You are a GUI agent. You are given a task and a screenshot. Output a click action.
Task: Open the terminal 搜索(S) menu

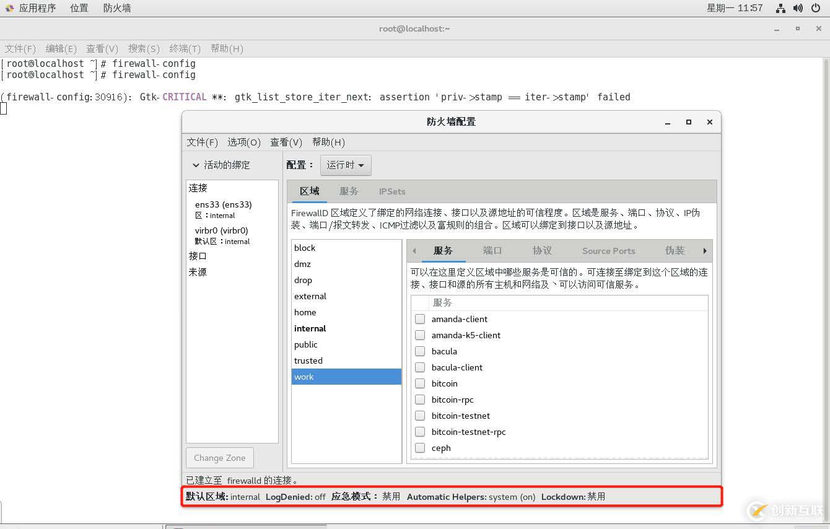(x=144, y=48)
